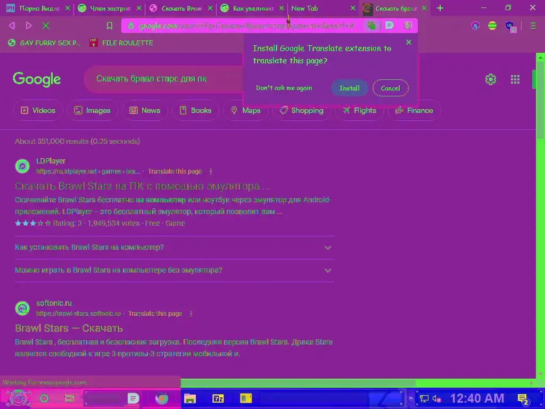Open the Google apps grid
Screen dimensions: 545x409
515,79
